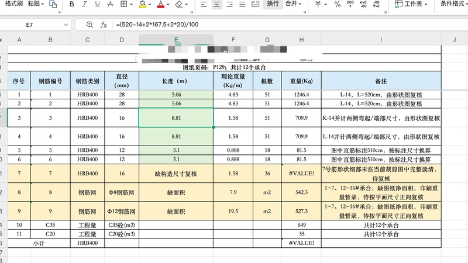Click the copy icon beside Paste
Viewport: 468px width, 263px height.
point(53,4)
